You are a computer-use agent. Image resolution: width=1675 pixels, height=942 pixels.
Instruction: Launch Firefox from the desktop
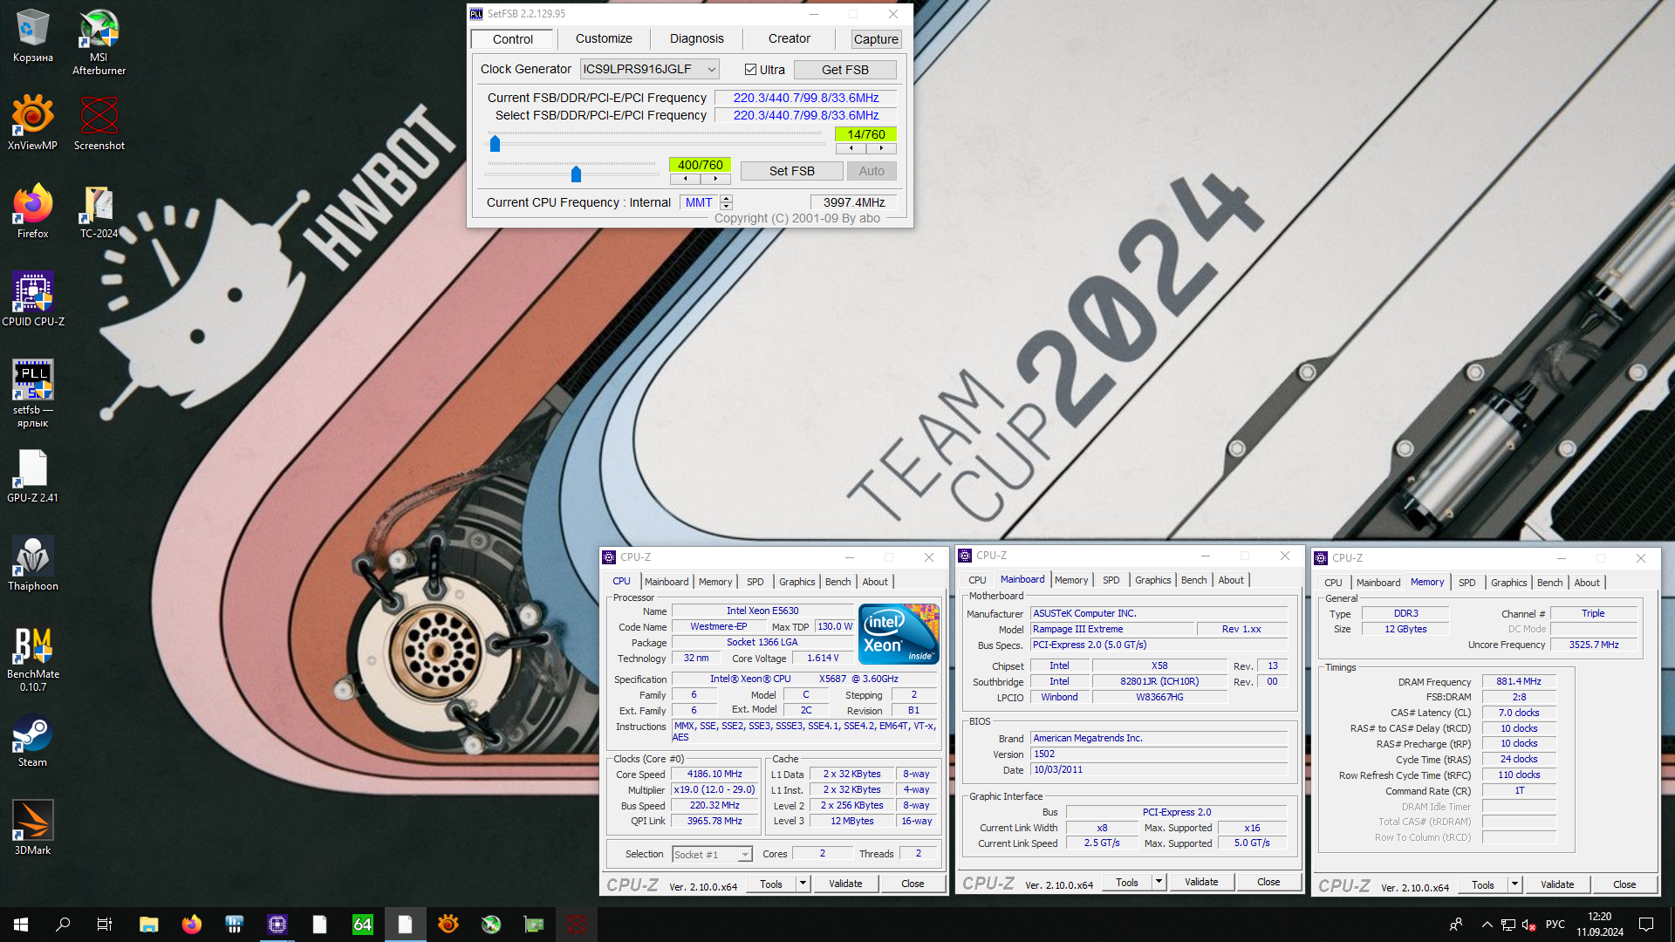32,211
